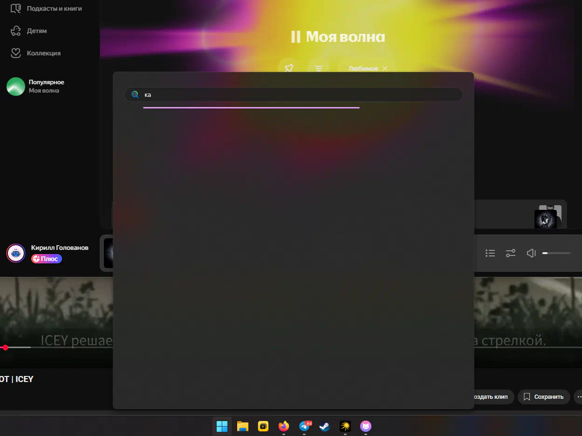Open the playback settings sliders icon
The height and width of the screenshot is (436, 582).
click(x=511, y=253)
